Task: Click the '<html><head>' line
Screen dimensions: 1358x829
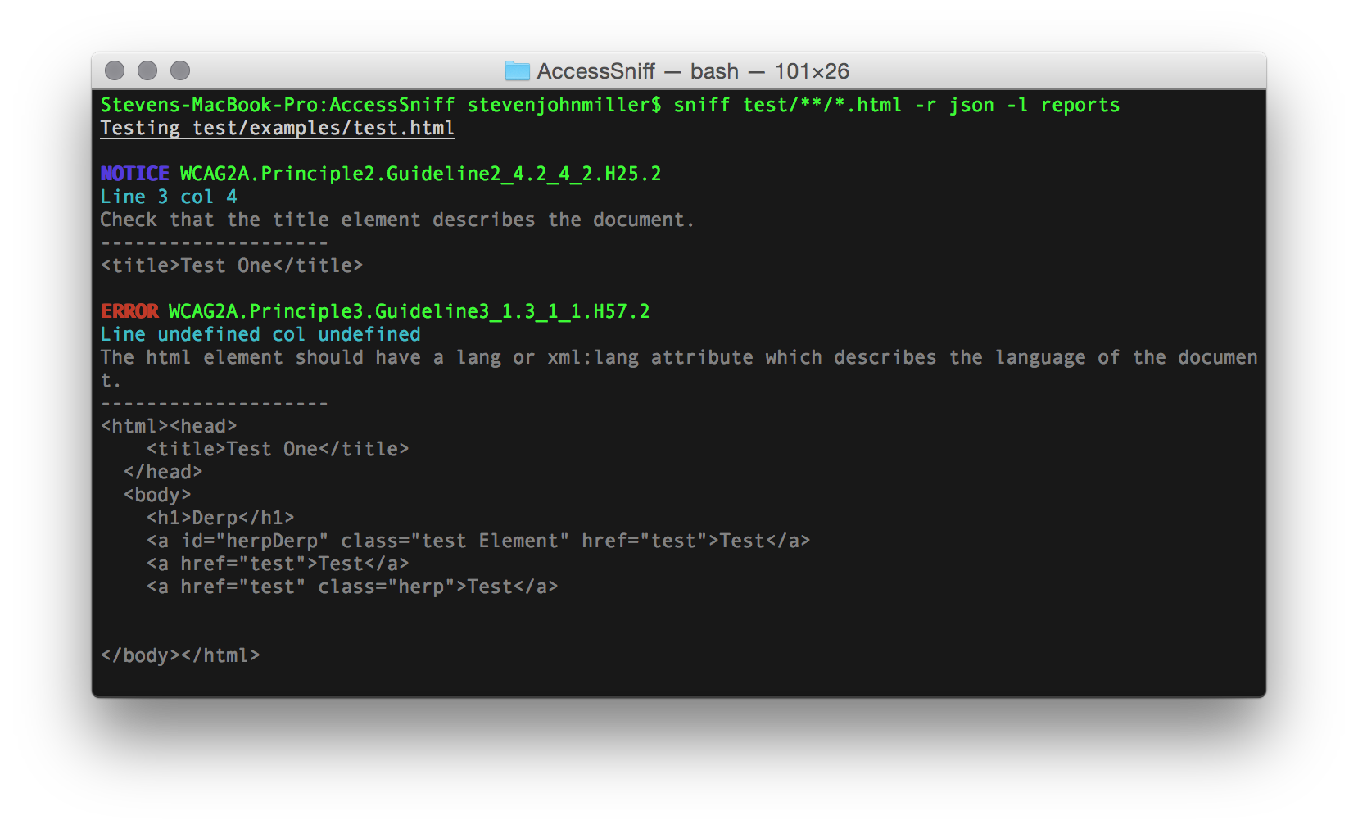Action: (169, 426)
